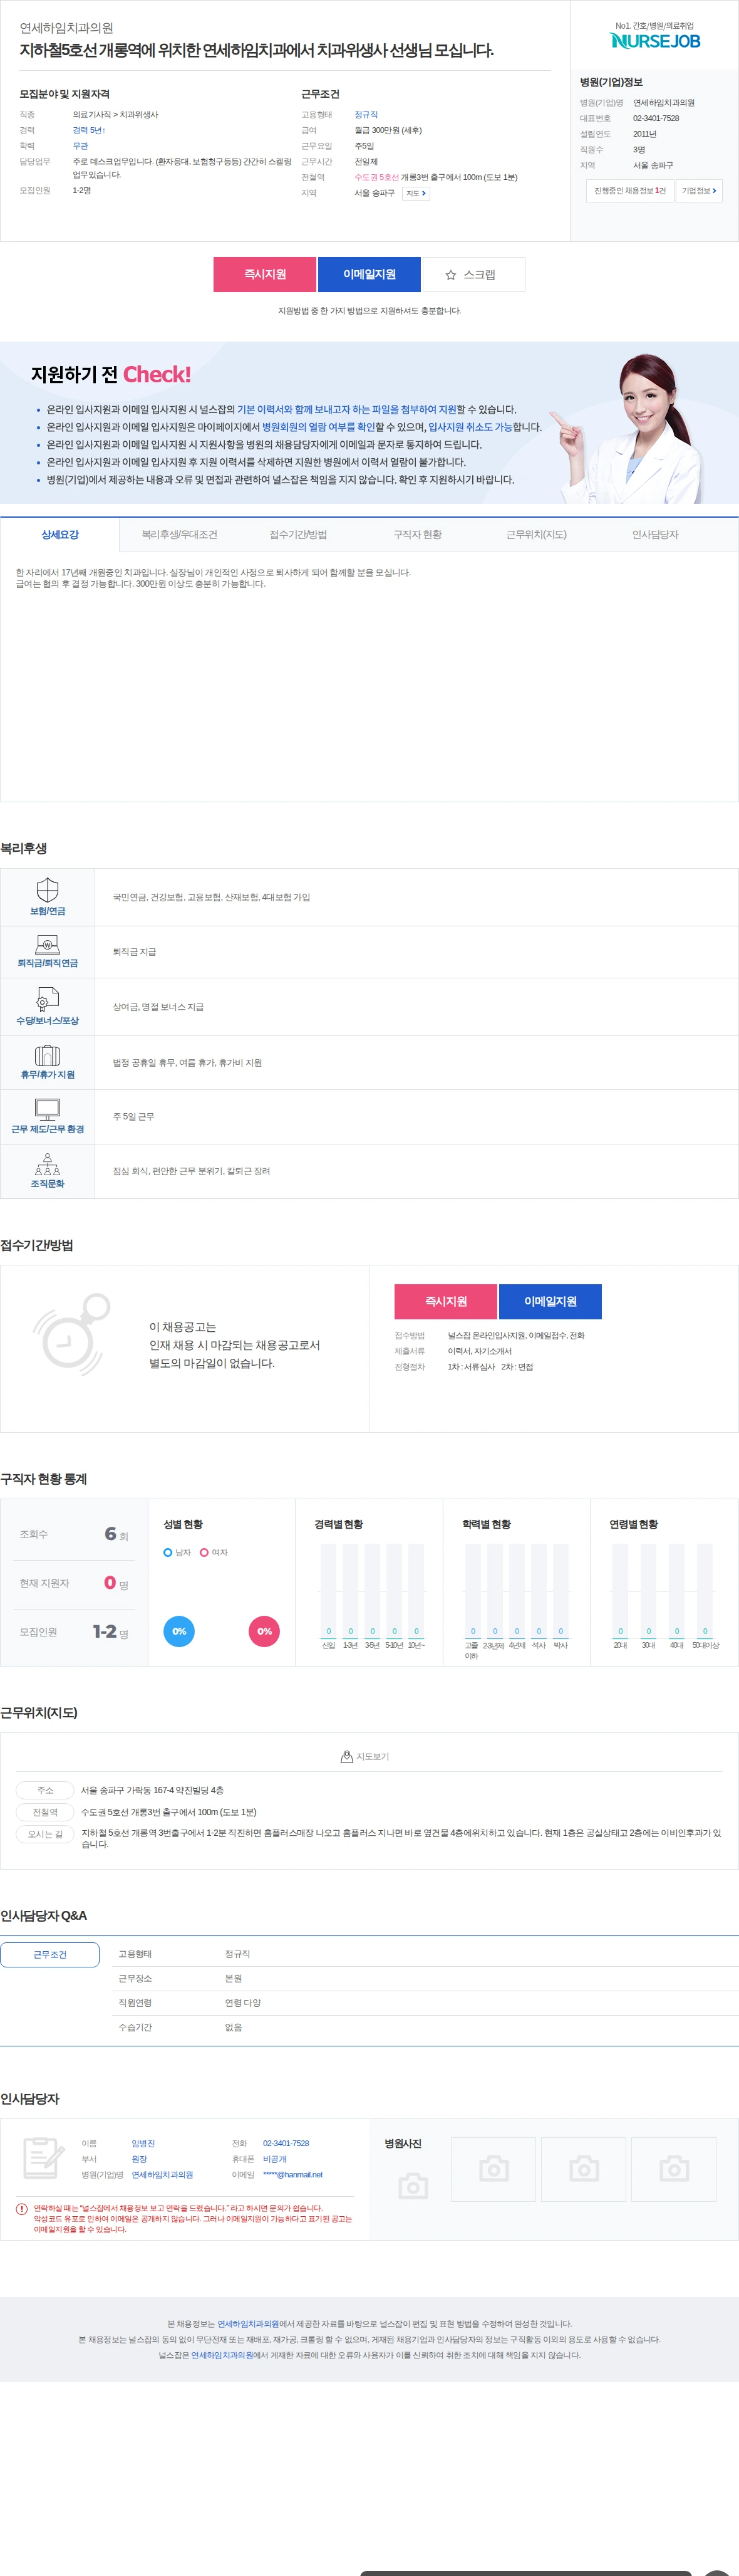This screenshot has width=739, height=2576.
Task: Click the 경력 5년↑ link
Action: (88, 130)
